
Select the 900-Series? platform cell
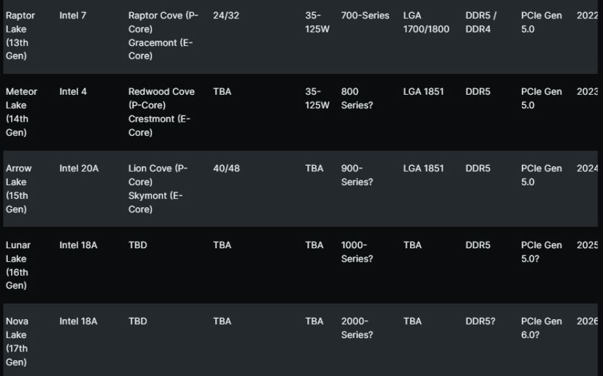[x=357, y=175]
